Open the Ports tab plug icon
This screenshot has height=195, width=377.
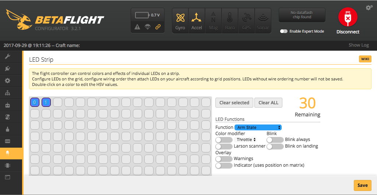[7, 69]
